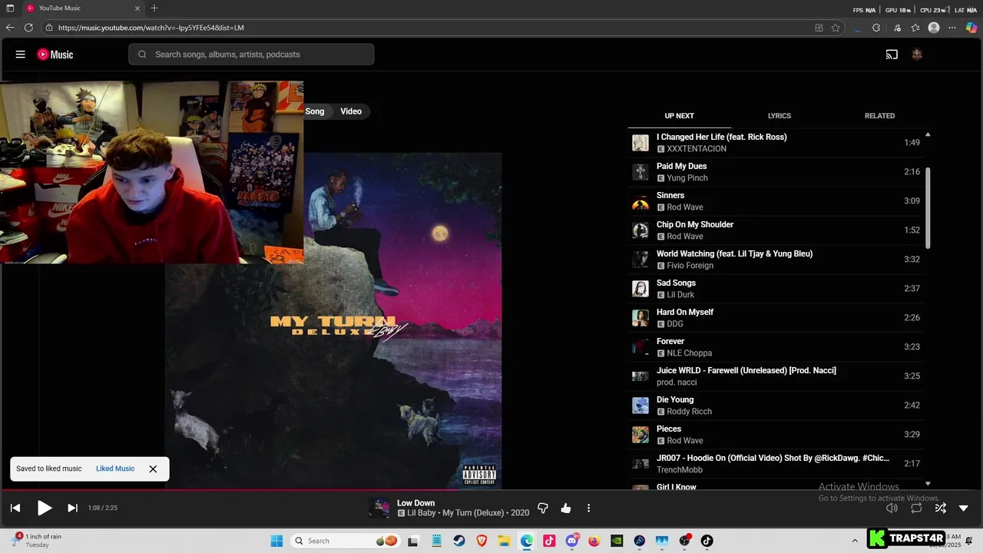Go back in the browser
The image size is (983, 553).
coord(10,28)
